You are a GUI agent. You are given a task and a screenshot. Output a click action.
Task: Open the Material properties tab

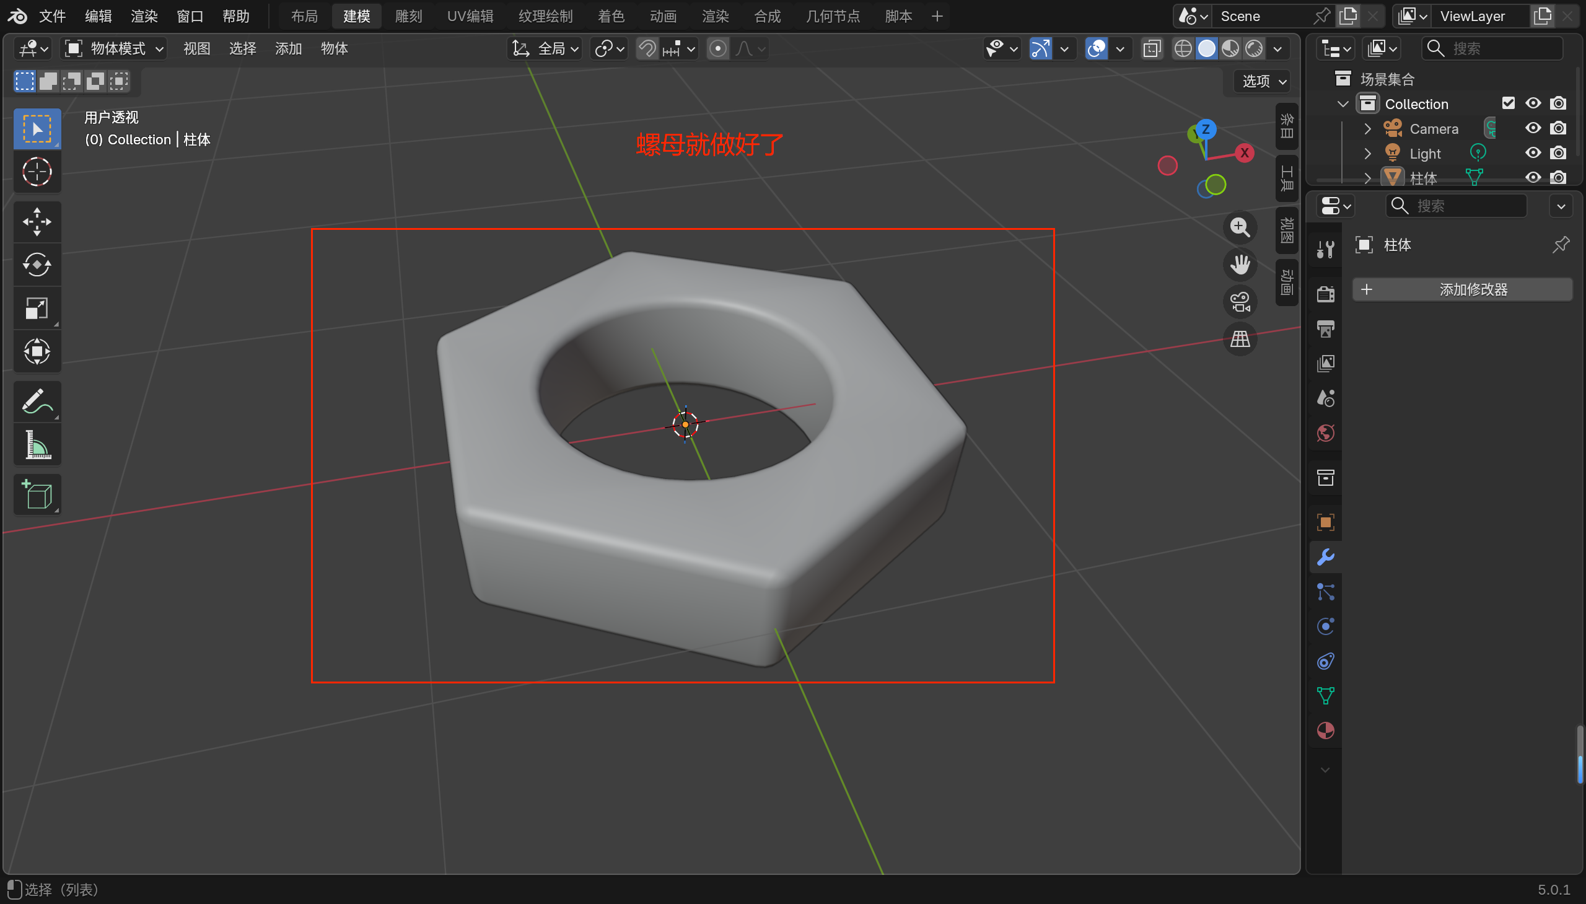click(x=1325, y=731)
